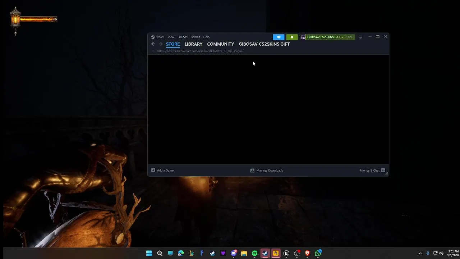Open the Manage Downloads link
This screenshot has width=460, height=259.
[270, 171]
